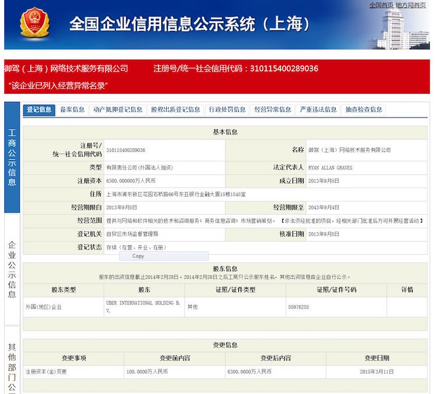Switch to the 抽查检查信息 tab
Image resolution: width=437 pixels, height=394 pixels.
point(364,110)
